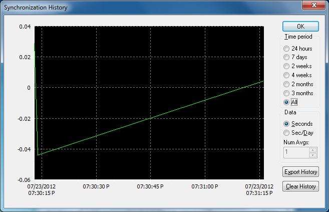Close the Synchronization History dialog
This screenshot has width=329, height=212.
[313, 5]
